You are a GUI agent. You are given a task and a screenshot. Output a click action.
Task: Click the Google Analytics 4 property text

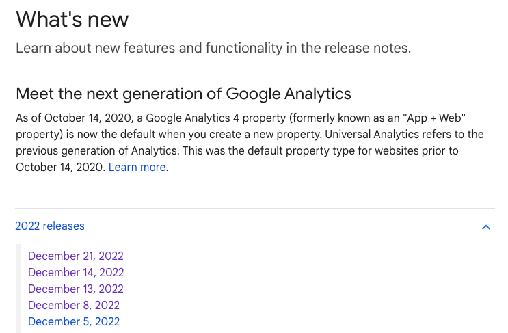(x=216, y=118)
